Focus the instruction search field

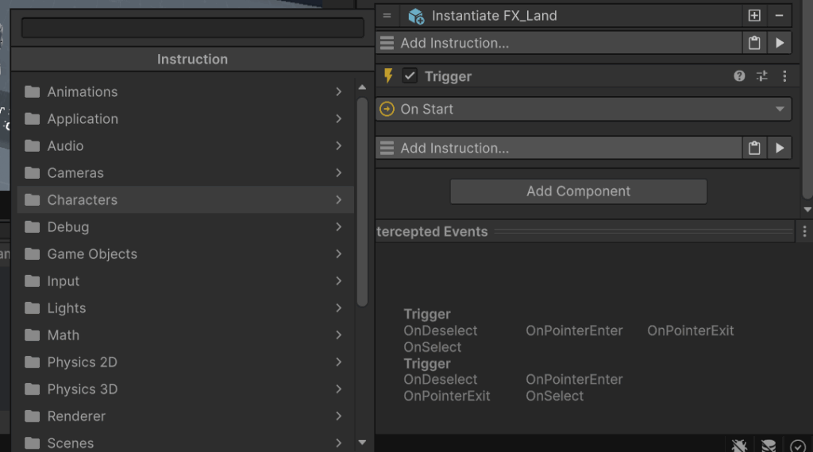192,28
